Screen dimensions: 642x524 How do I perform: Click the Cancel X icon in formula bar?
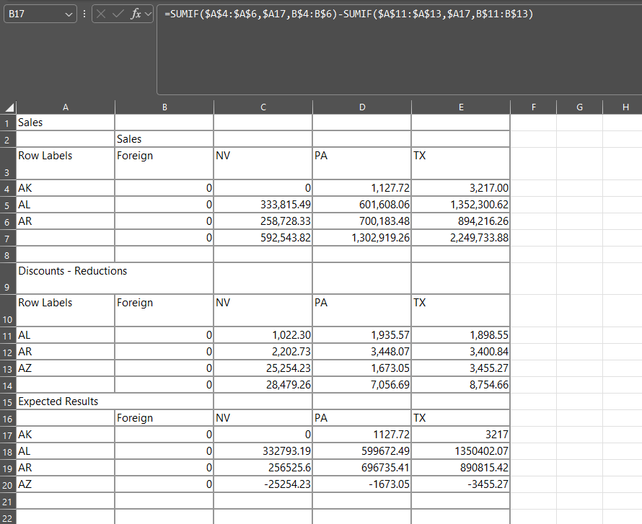[101, 14]
